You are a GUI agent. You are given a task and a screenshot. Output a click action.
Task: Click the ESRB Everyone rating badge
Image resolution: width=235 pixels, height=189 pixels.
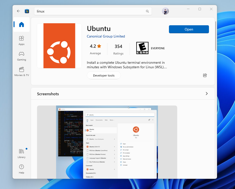coord(150,48)
